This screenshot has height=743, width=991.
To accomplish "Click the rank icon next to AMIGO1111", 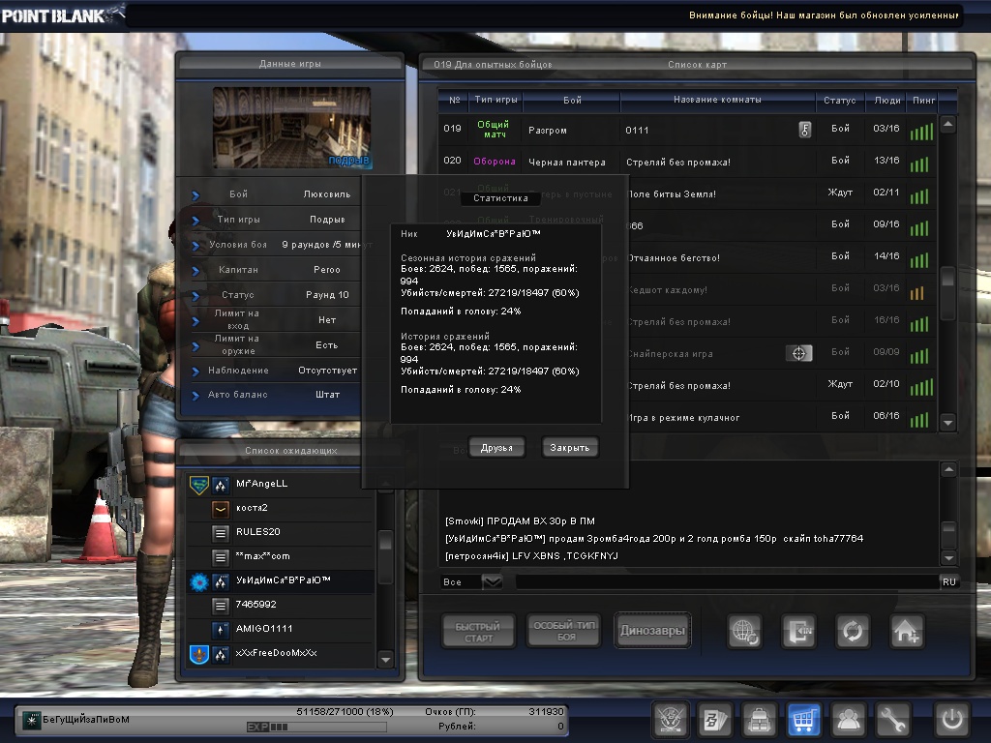I will pyautogui.click(x=221, y=629).
